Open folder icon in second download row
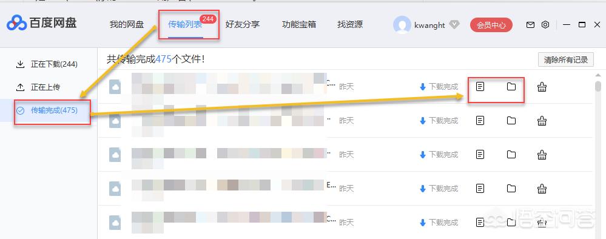The height and width of the screenshot is (239, 606). (511, 121)
